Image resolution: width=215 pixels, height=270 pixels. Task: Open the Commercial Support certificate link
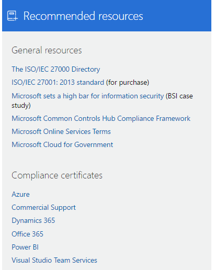point(44,208)
